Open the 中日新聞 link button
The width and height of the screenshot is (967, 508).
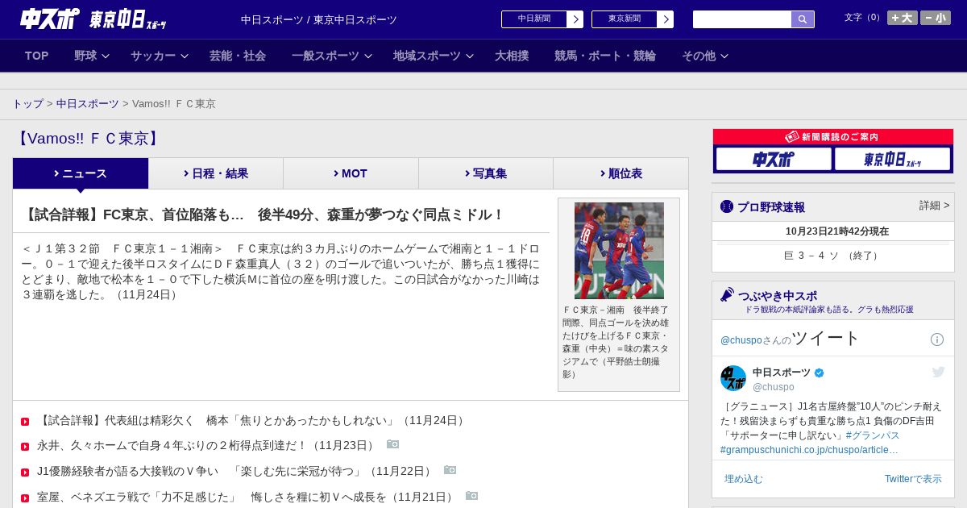coord(542,19)
